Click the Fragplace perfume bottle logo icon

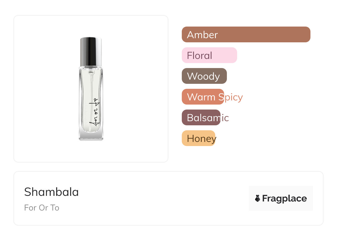[x=258, y=198]
